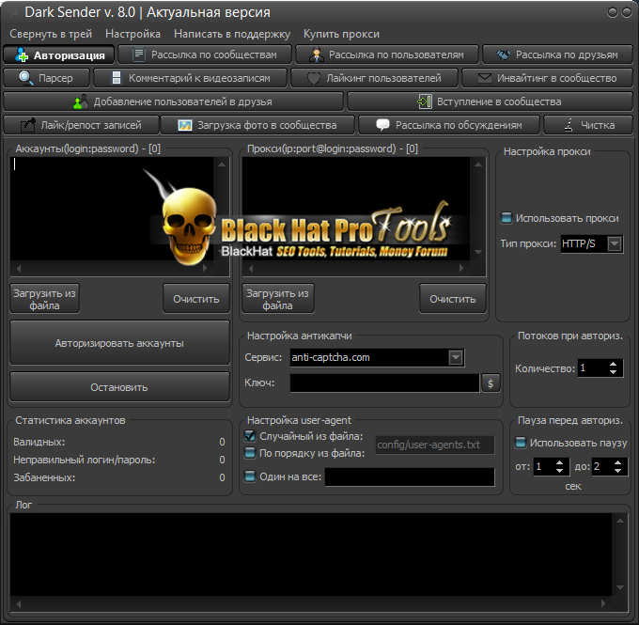The image size is (639, 625).
Task: Click the Остановить button
Action: tap(119, 387)
